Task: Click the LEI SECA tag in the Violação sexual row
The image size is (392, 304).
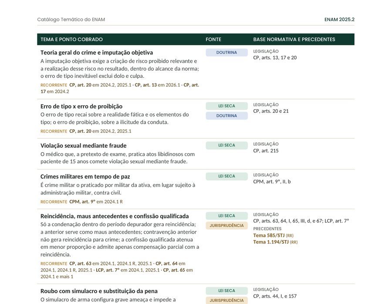Action: point(227,145)
